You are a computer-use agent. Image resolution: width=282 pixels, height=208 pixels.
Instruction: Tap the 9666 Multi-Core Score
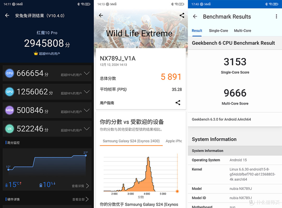coord(235,93)
